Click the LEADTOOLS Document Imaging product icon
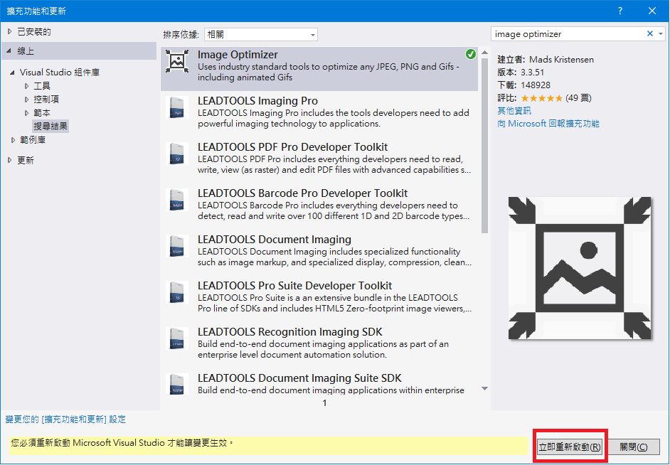This screenshot has width=670, height=465. [177, 246]
